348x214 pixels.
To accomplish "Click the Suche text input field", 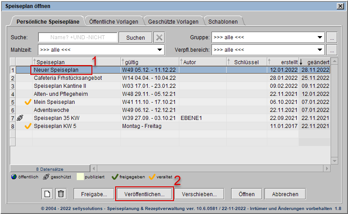I will (x=78, y=37).
